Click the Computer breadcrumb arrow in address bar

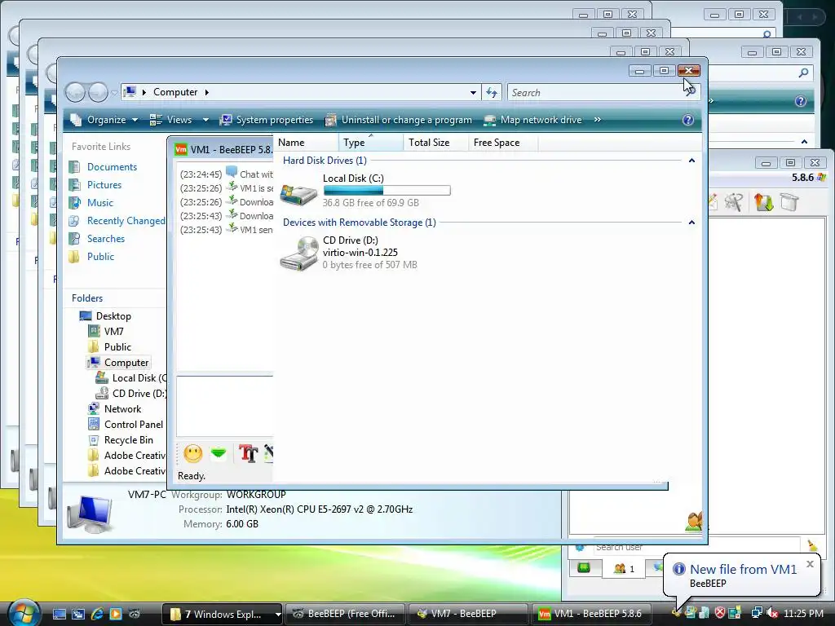pos(206,92)
